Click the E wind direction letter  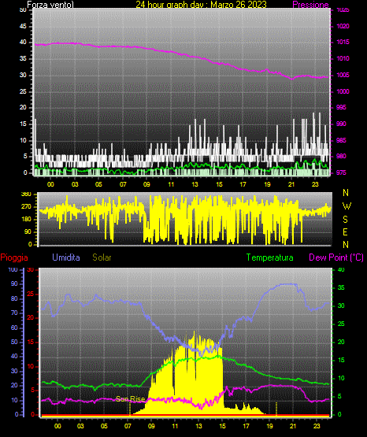(x=345, y=231)
